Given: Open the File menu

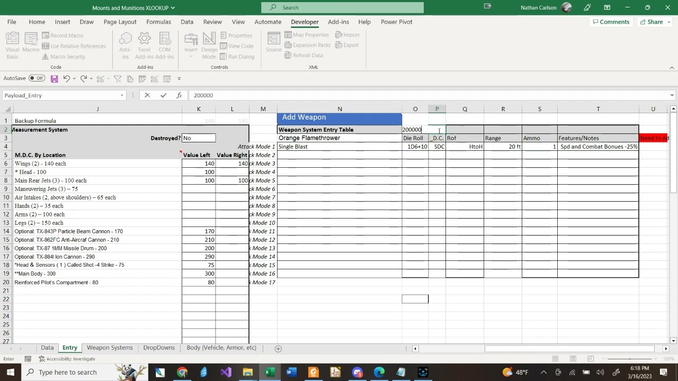Looking at the screenshot, I should (x=12, y=22).
